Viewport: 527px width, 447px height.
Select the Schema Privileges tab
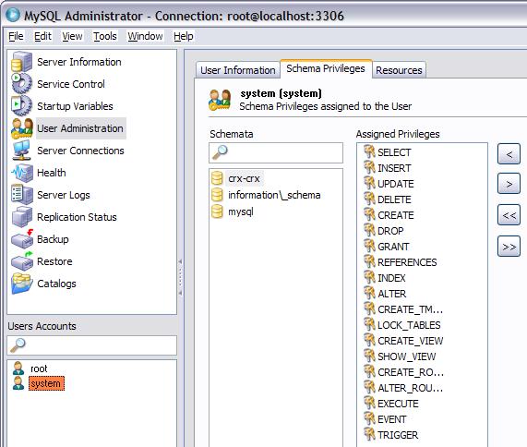point(326,68)
